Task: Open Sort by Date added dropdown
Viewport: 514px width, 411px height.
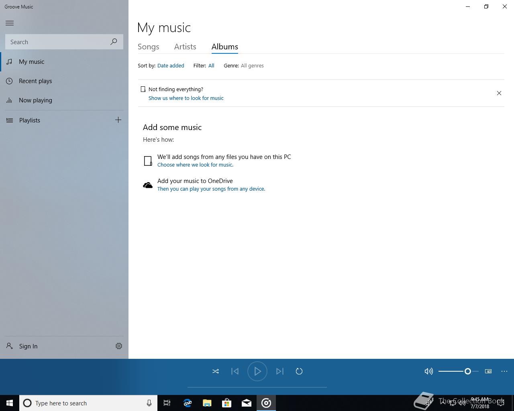Action: pos(171,65)
